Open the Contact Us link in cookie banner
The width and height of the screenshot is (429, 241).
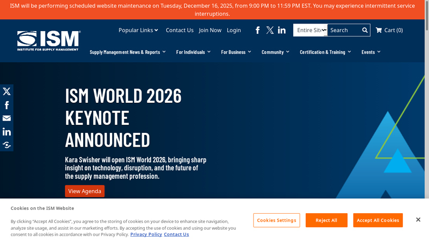176,235
